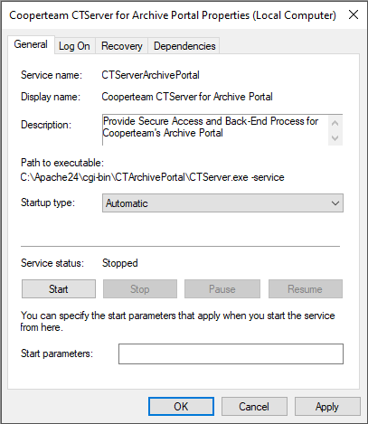Click the Startup type label
This screenshot has width=368, height=424.
(48, 203)
